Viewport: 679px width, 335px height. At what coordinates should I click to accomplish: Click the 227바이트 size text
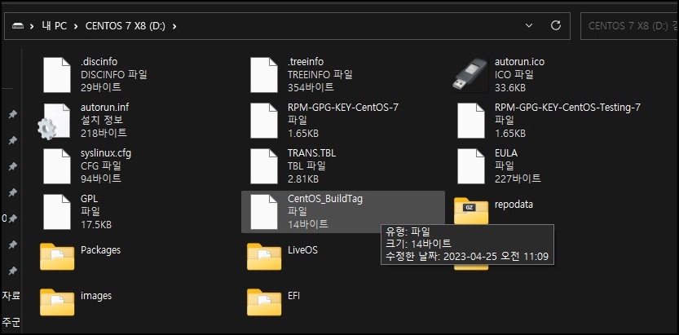tap(518, 179)
